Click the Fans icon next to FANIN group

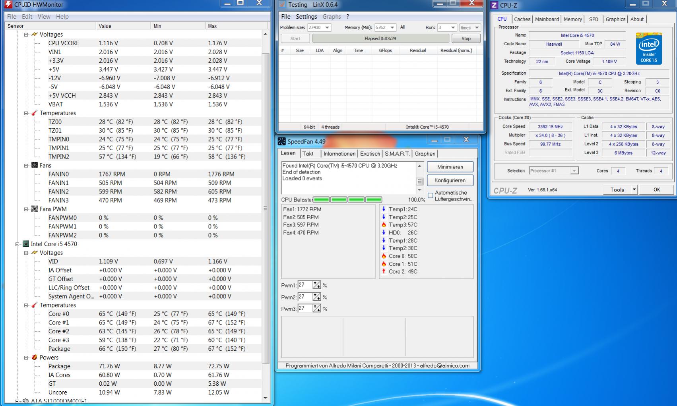[x=35, y=165]
